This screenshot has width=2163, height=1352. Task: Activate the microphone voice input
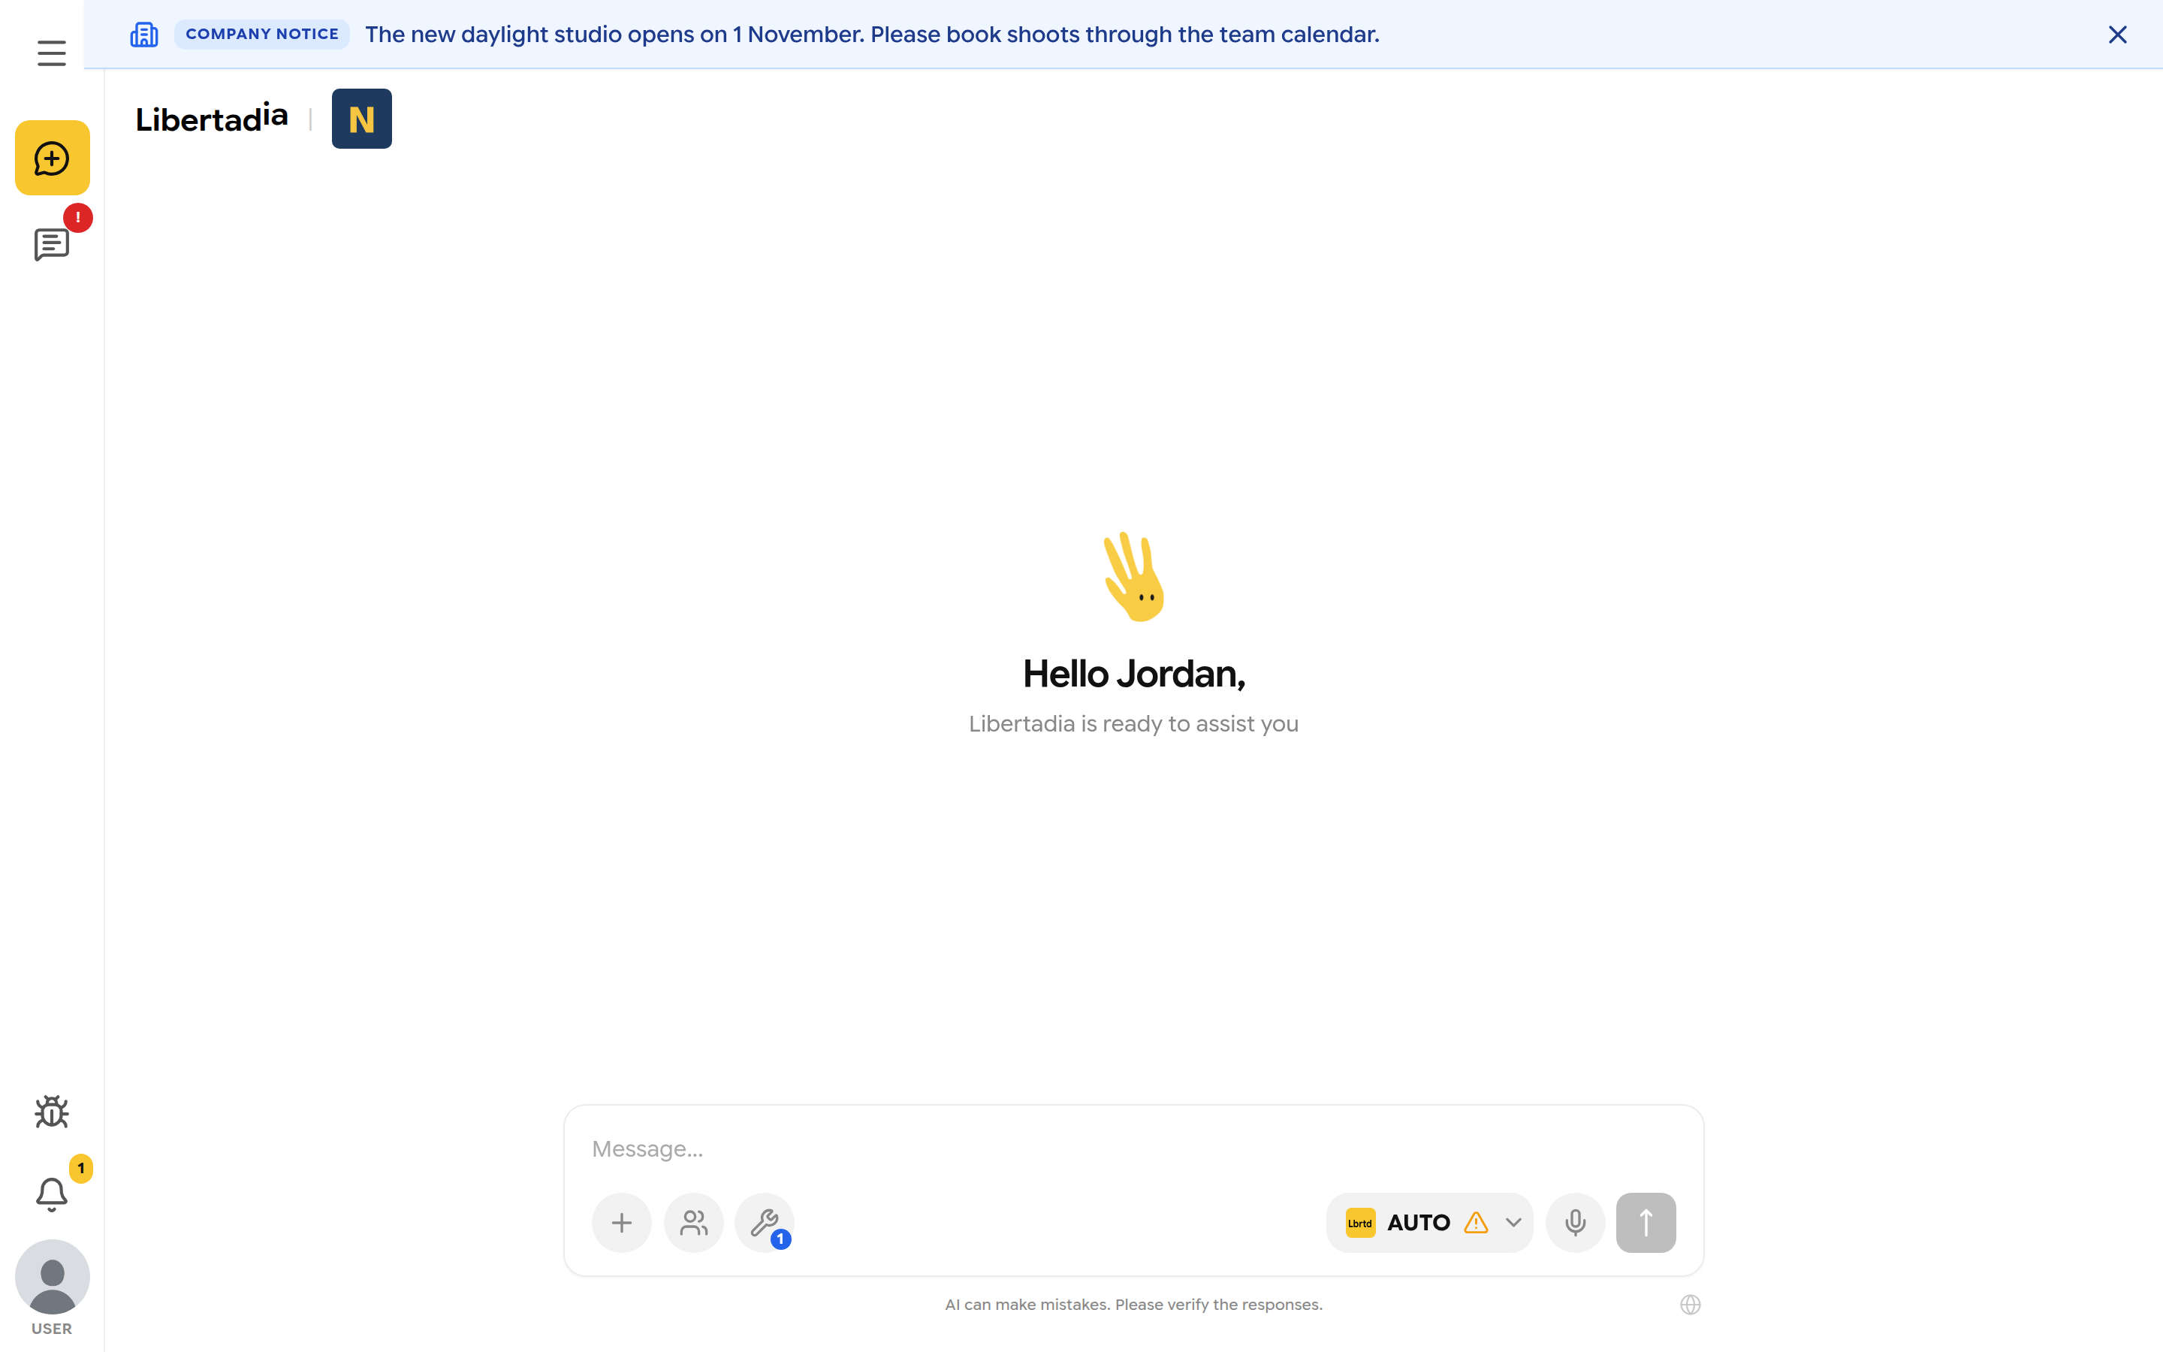1575,1222
